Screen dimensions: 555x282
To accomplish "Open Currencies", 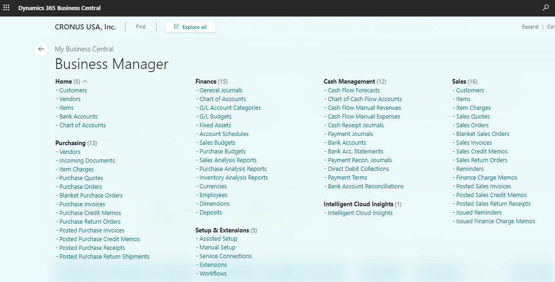I will pyautogui.click(x=213, y=186).
